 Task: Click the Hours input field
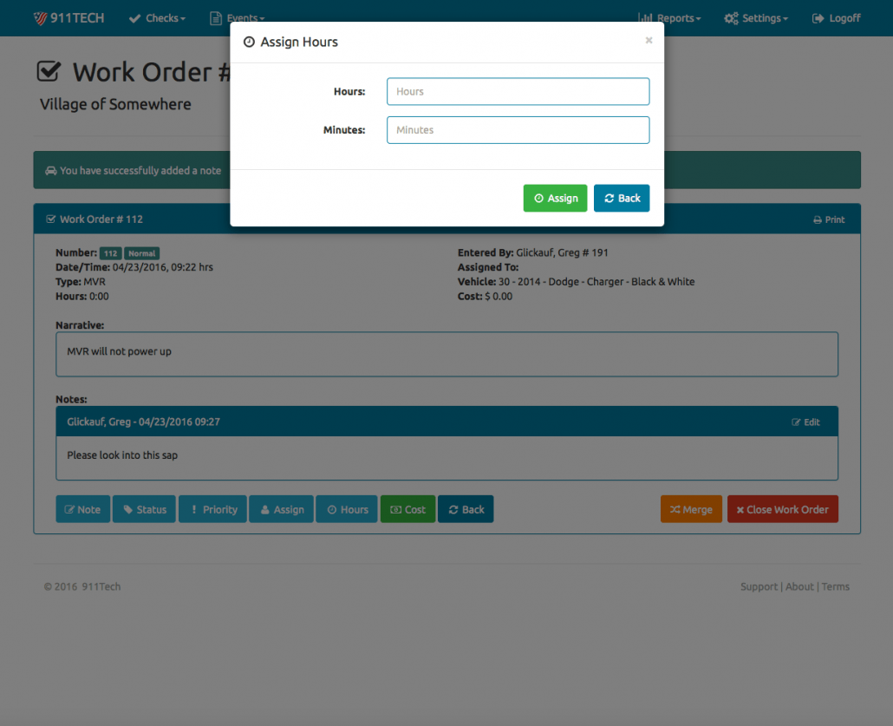coord(518,91)
